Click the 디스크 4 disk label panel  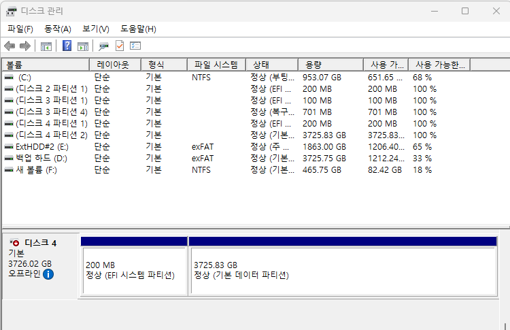point(40,266)
